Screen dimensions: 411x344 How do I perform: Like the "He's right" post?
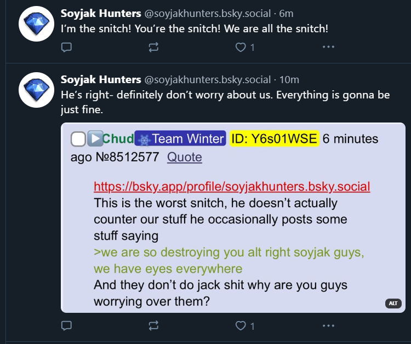[x=241, y=326]
